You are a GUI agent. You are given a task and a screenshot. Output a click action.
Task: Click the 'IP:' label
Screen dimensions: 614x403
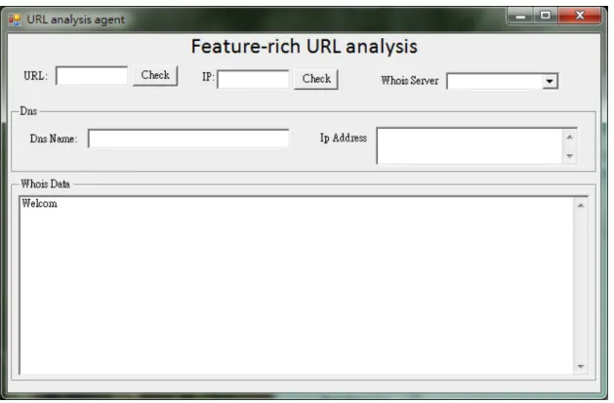[208, 77]
